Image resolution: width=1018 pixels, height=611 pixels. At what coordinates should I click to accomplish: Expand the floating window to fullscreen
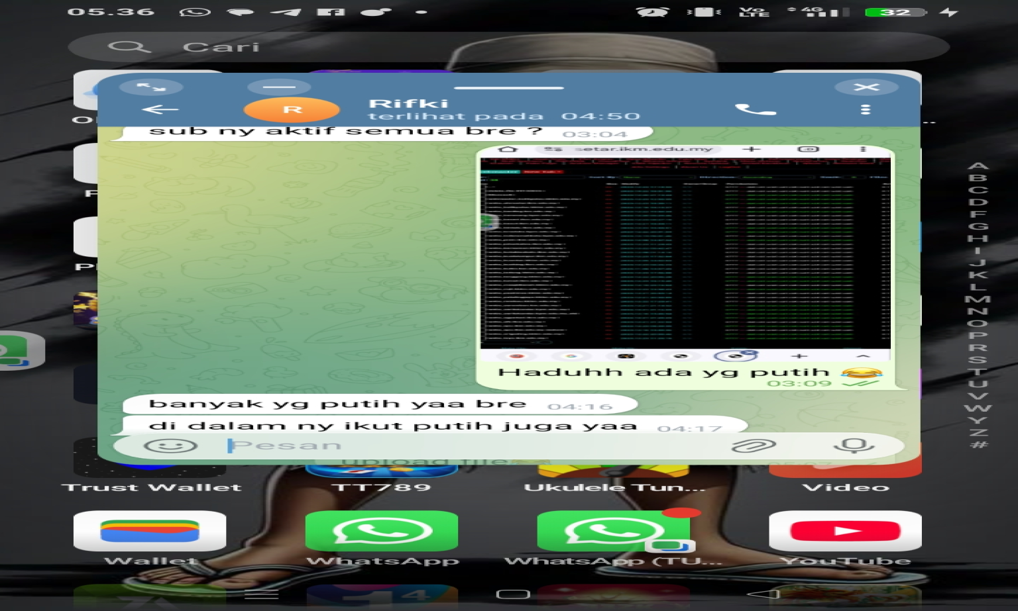coord(151,87)
